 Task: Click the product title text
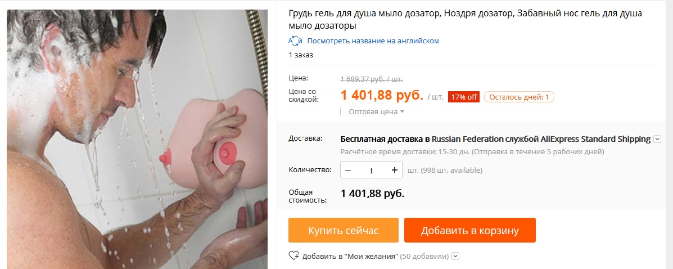466,20
